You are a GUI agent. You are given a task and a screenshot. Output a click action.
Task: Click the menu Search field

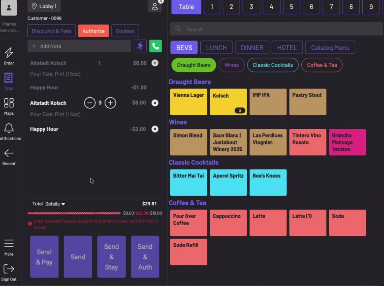click(276, 29)
